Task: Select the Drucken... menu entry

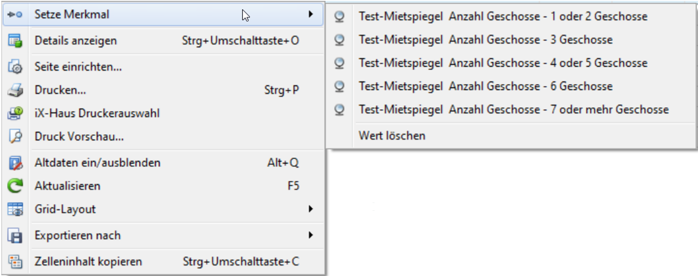Action: pyautogui.click(x=60, y=90)
